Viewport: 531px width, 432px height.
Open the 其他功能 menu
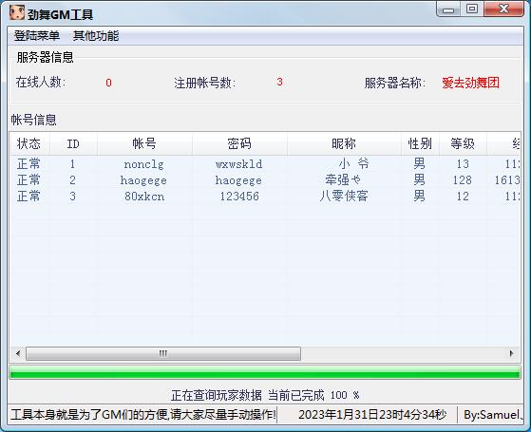(96, 35)
